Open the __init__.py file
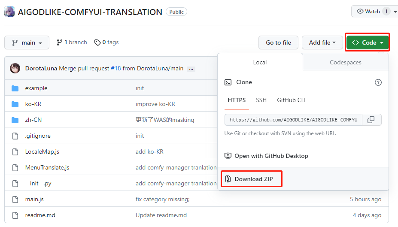398x227 pixels. coord(38,183)
